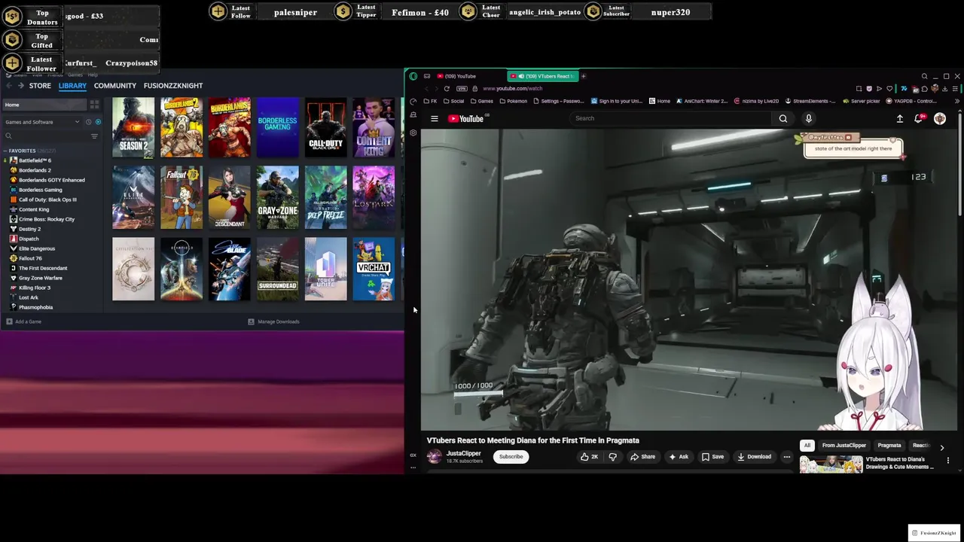Viewport: 964px width, 542px height.
Task: Open more actions ellipsis under video
Action: (787, 456)
